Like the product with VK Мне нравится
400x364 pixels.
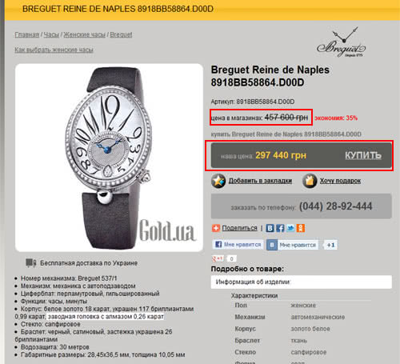click(x=293, y=245)
